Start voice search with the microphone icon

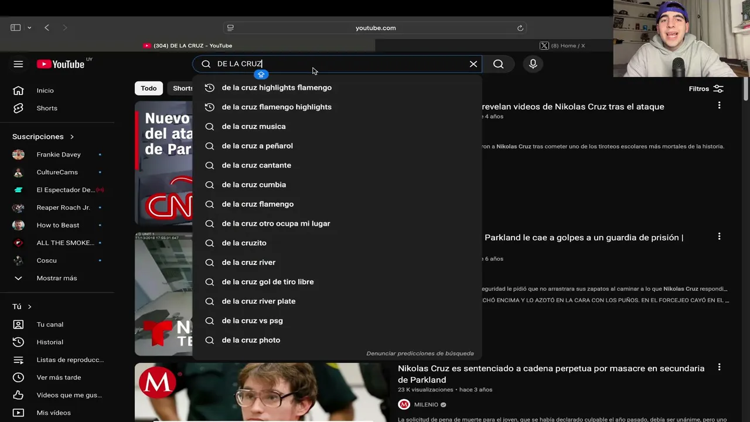[x=533, y=64]
